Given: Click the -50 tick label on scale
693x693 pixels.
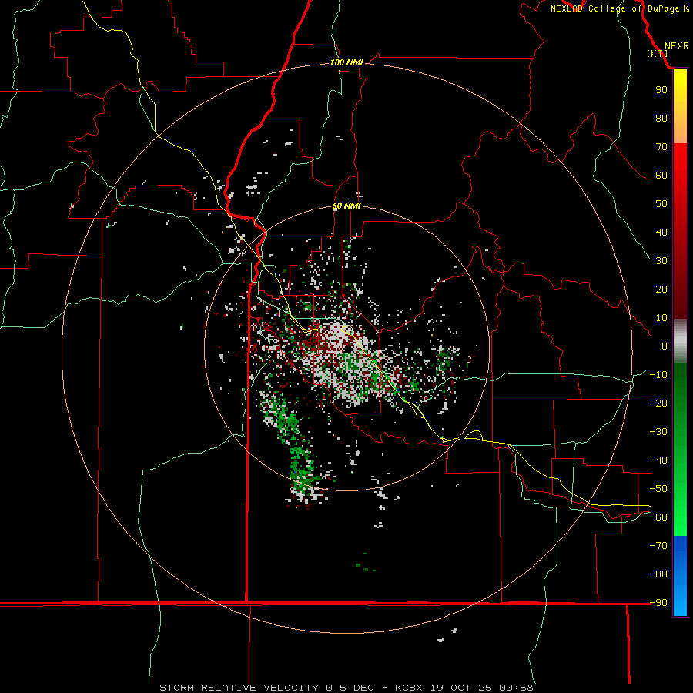Looking at the screenshot, I should click(658, 489).
